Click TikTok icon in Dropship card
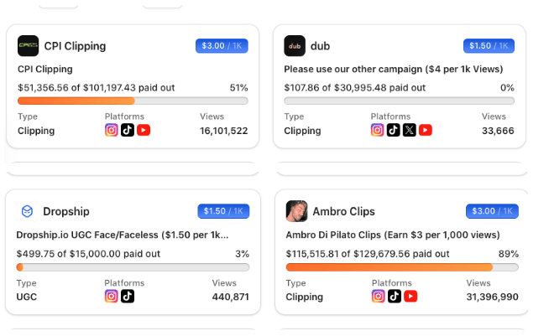Screen dimensions: 549x336 tap(128, 296)
